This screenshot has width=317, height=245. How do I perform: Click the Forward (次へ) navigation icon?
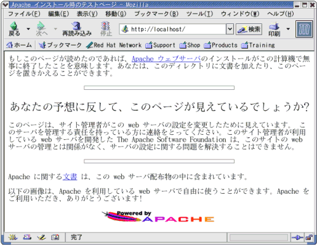[x=42, y=28]
